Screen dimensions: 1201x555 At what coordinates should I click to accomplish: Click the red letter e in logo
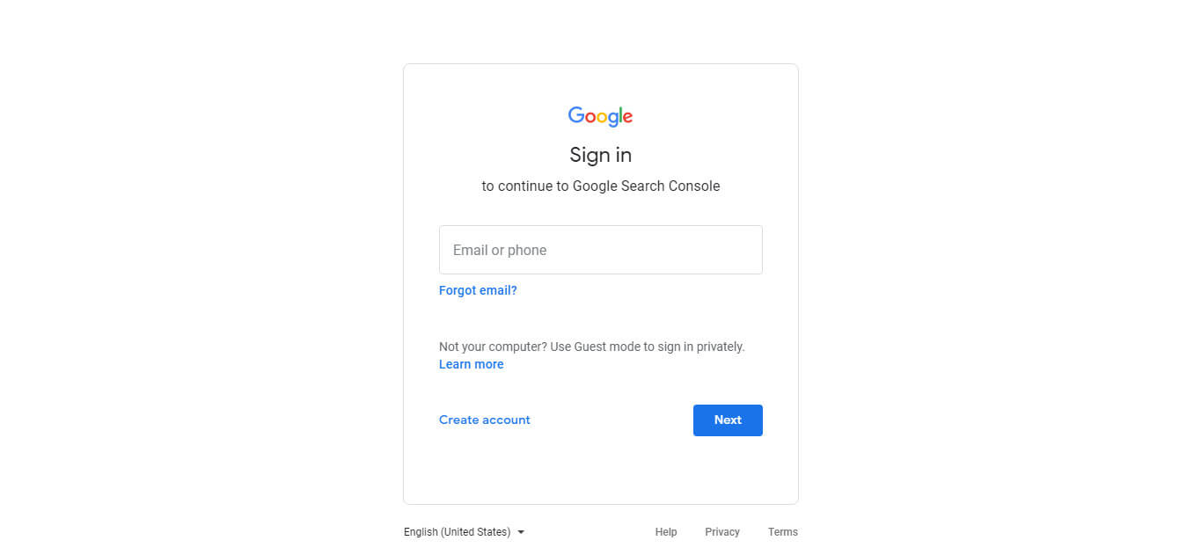(x=626, y=117)
